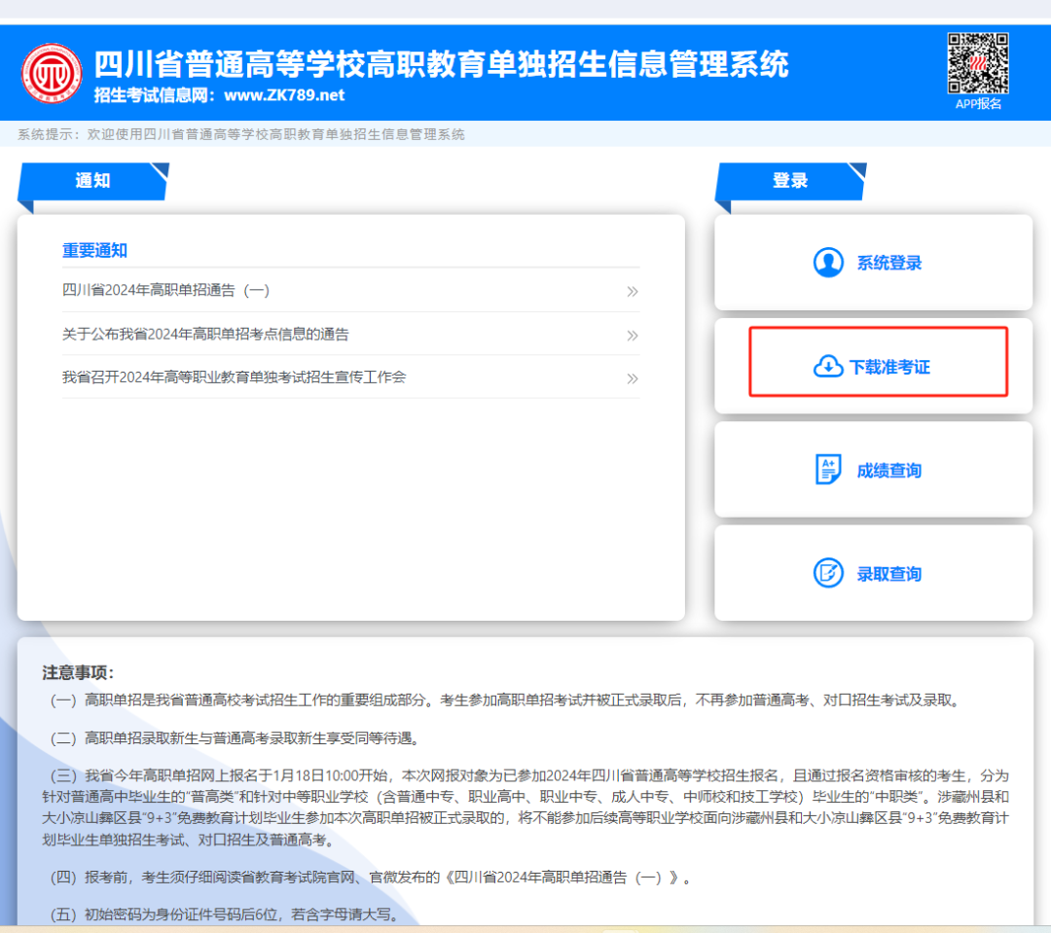Visit the www.ZK789.net website address
This screenshot has width=1051, height=933.
tap(284, 95)
